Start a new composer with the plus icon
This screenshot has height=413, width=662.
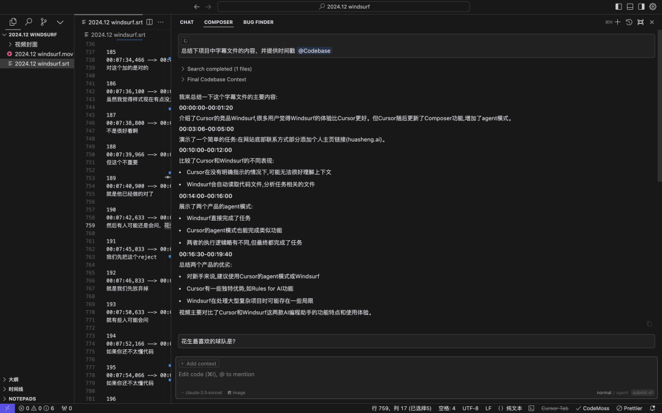pyautogui.click(x=617, y=22)
